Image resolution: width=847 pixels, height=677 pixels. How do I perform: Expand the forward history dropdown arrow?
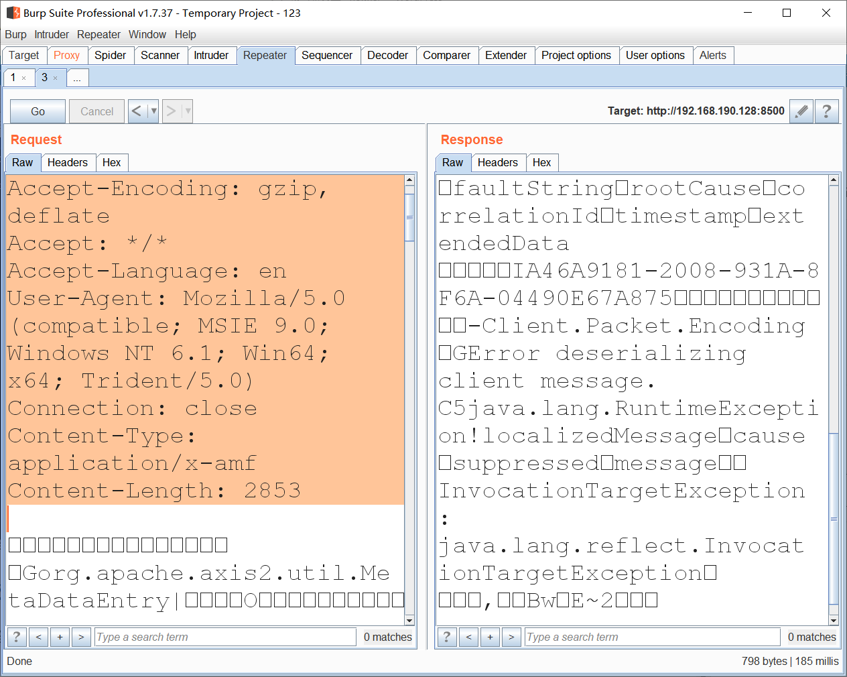[188, 111]
